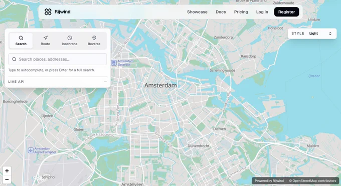Open the Showcase page

click(x=197, y=12)
